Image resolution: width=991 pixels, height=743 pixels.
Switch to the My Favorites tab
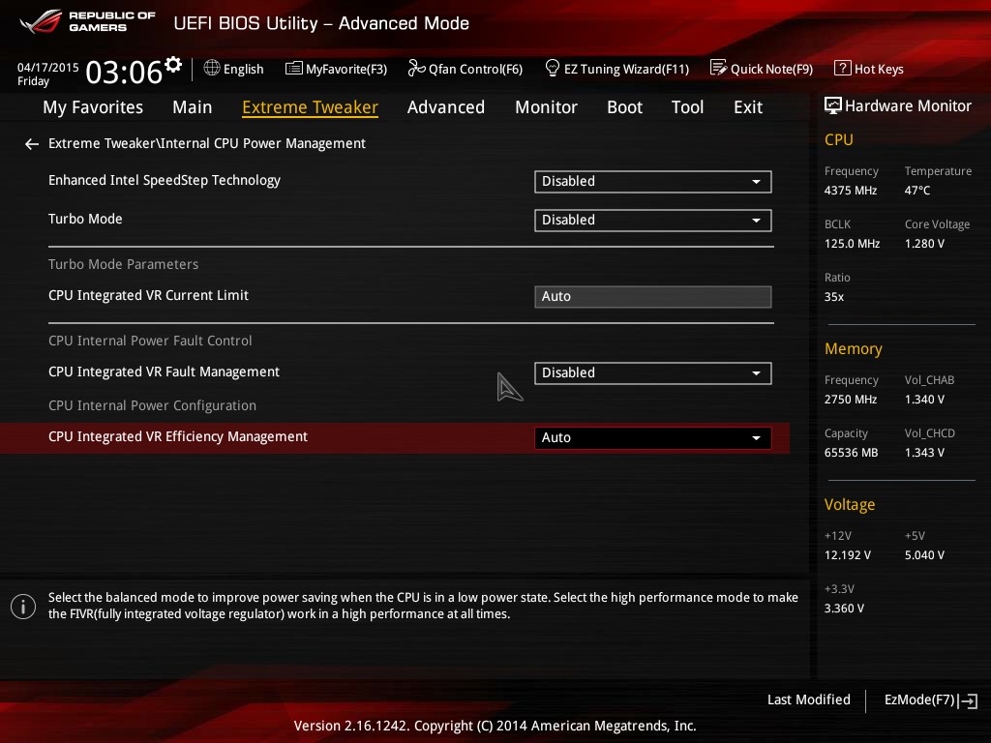[x=93, y=107]
